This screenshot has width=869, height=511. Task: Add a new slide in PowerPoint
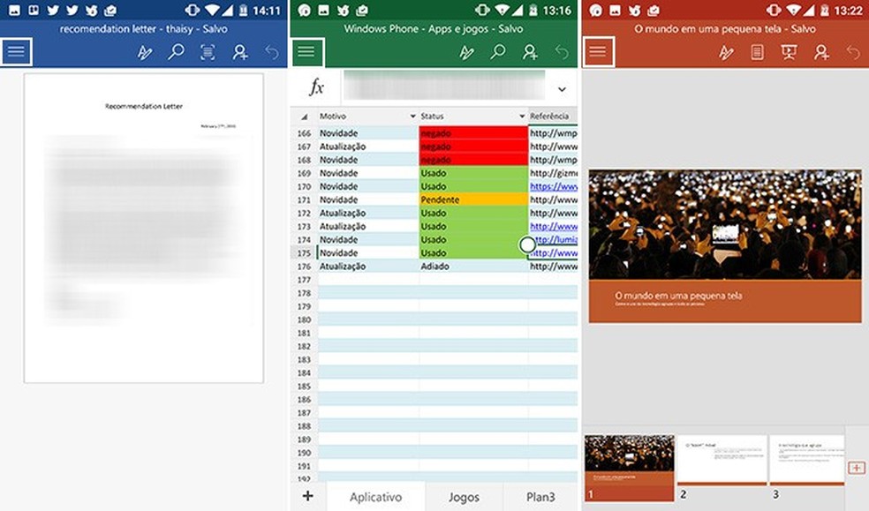[x=857, y=468]
